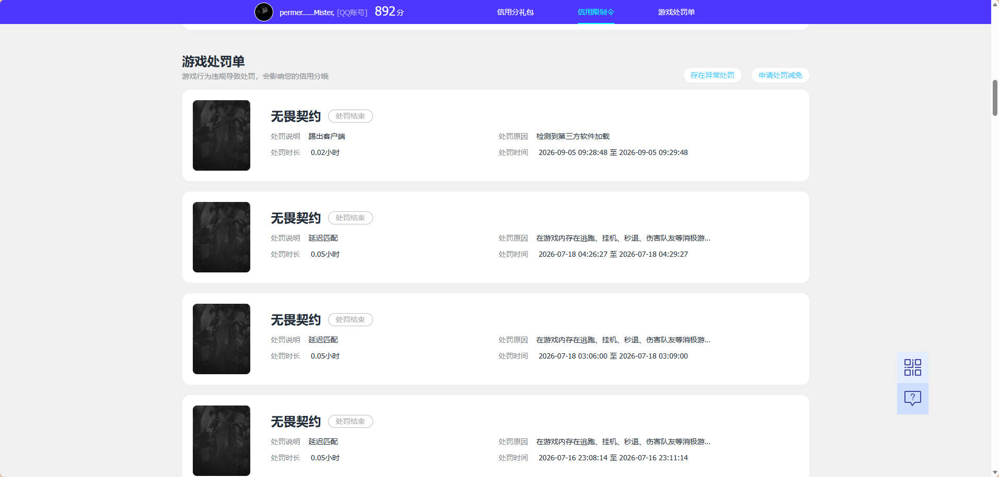The height and width of the screenshot is (477, 999).
Task: Click the 申请处罚减免 button
Action: point(780,75)
